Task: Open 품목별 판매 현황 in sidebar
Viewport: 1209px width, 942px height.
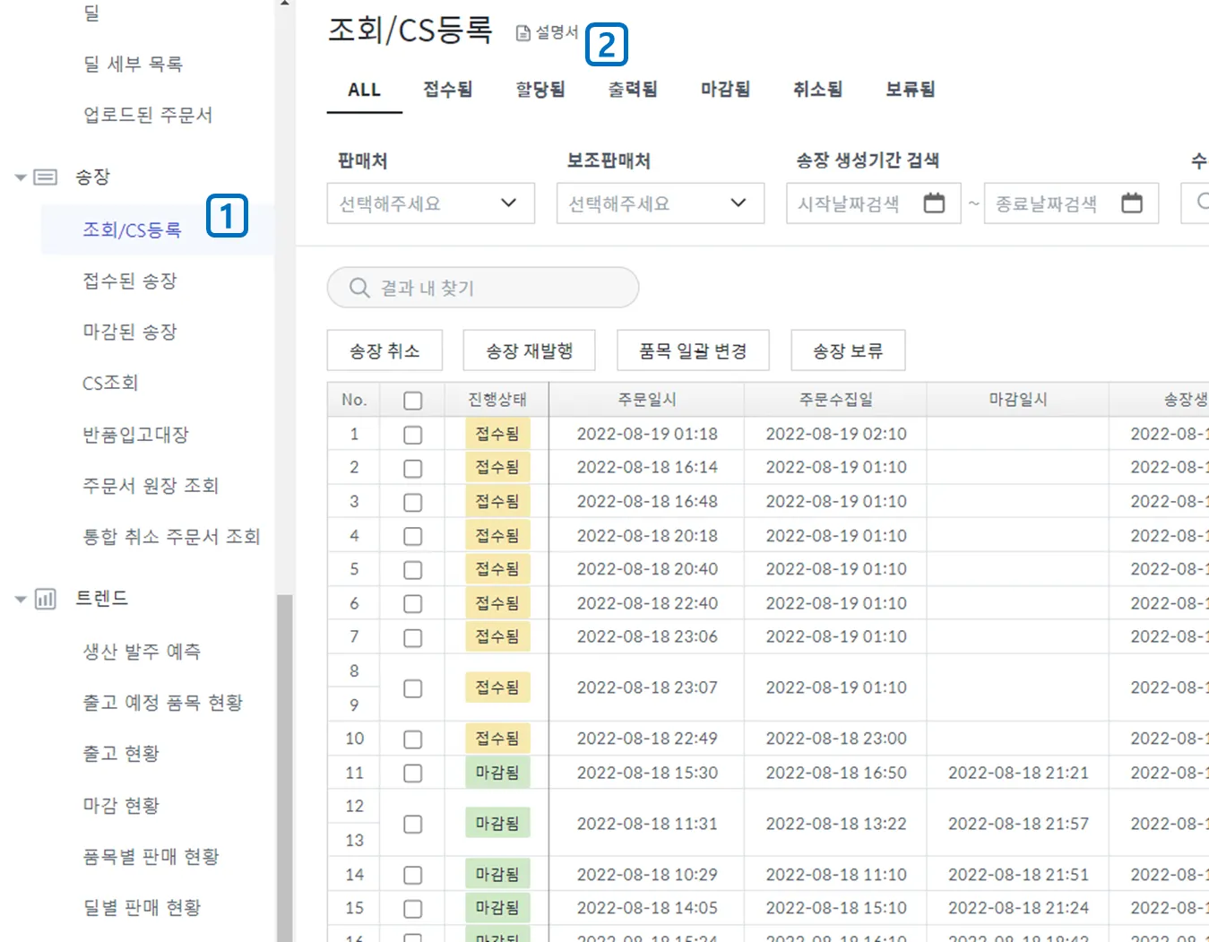Action: 151,857
